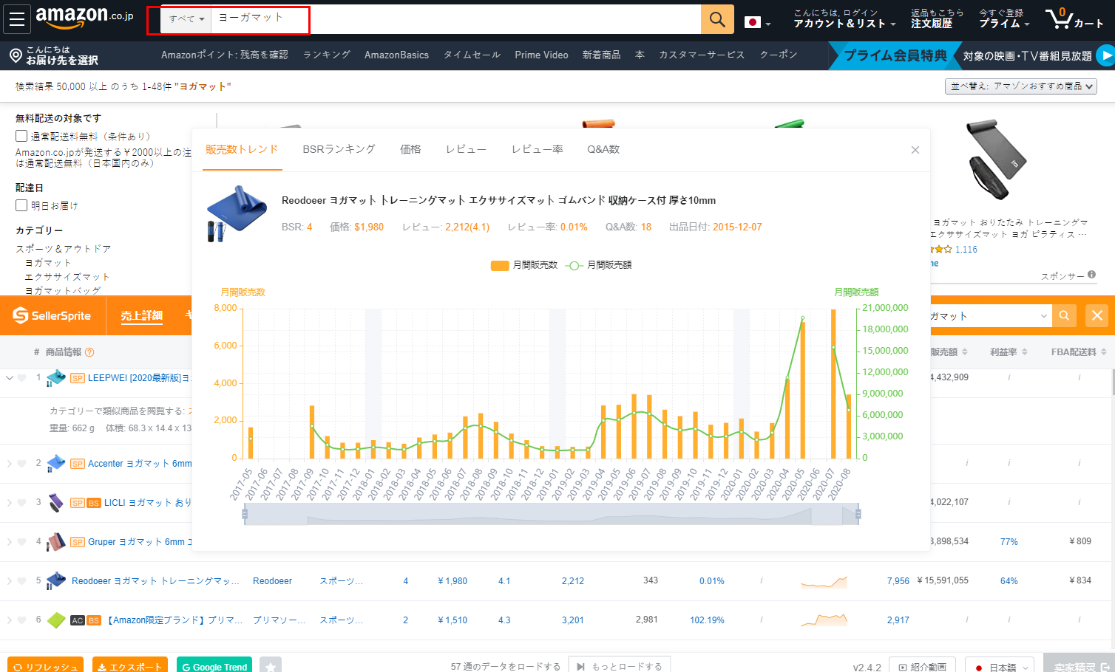Click the Reodoeer row product thumbnail
Image resolution: width=1115 pixels, height=672 pixels.
(x=56, y=581)
